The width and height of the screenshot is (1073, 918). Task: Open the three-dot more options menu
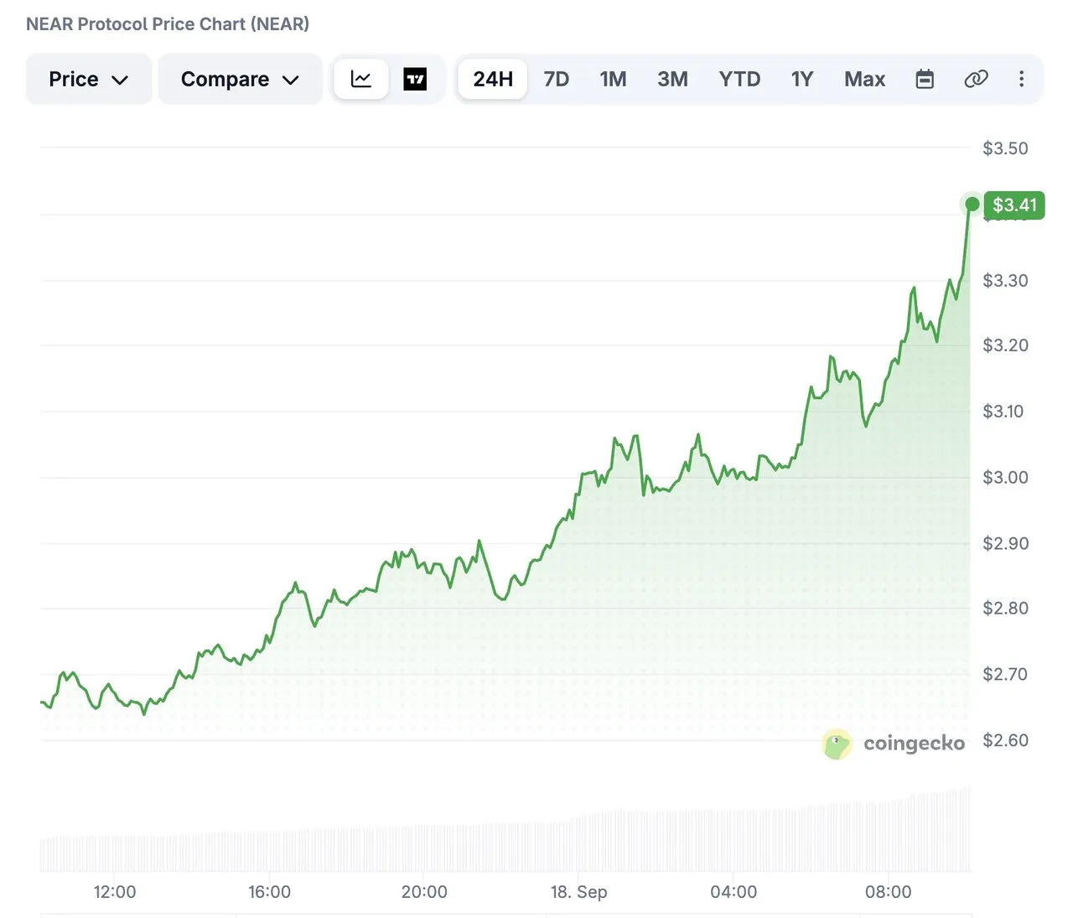pyautogui.click(x=1021, y=80)
